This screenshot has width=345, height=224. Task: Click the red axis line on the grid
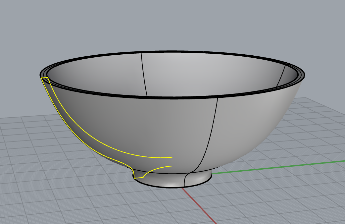(199, 206)
